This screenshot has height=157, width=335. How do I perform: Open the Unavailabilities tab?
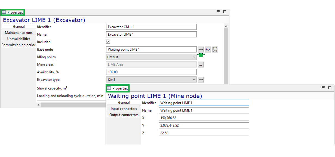19,39
